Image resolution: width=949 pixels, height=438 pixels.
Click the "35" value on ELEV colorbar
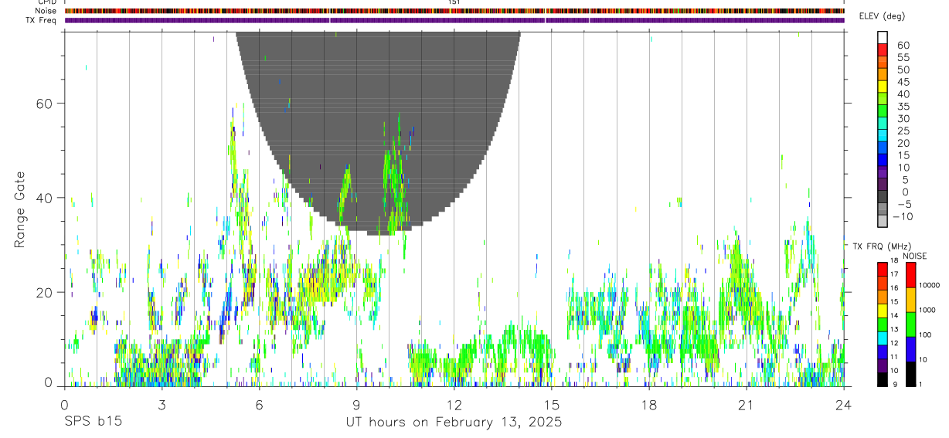(x=903, y=106)
